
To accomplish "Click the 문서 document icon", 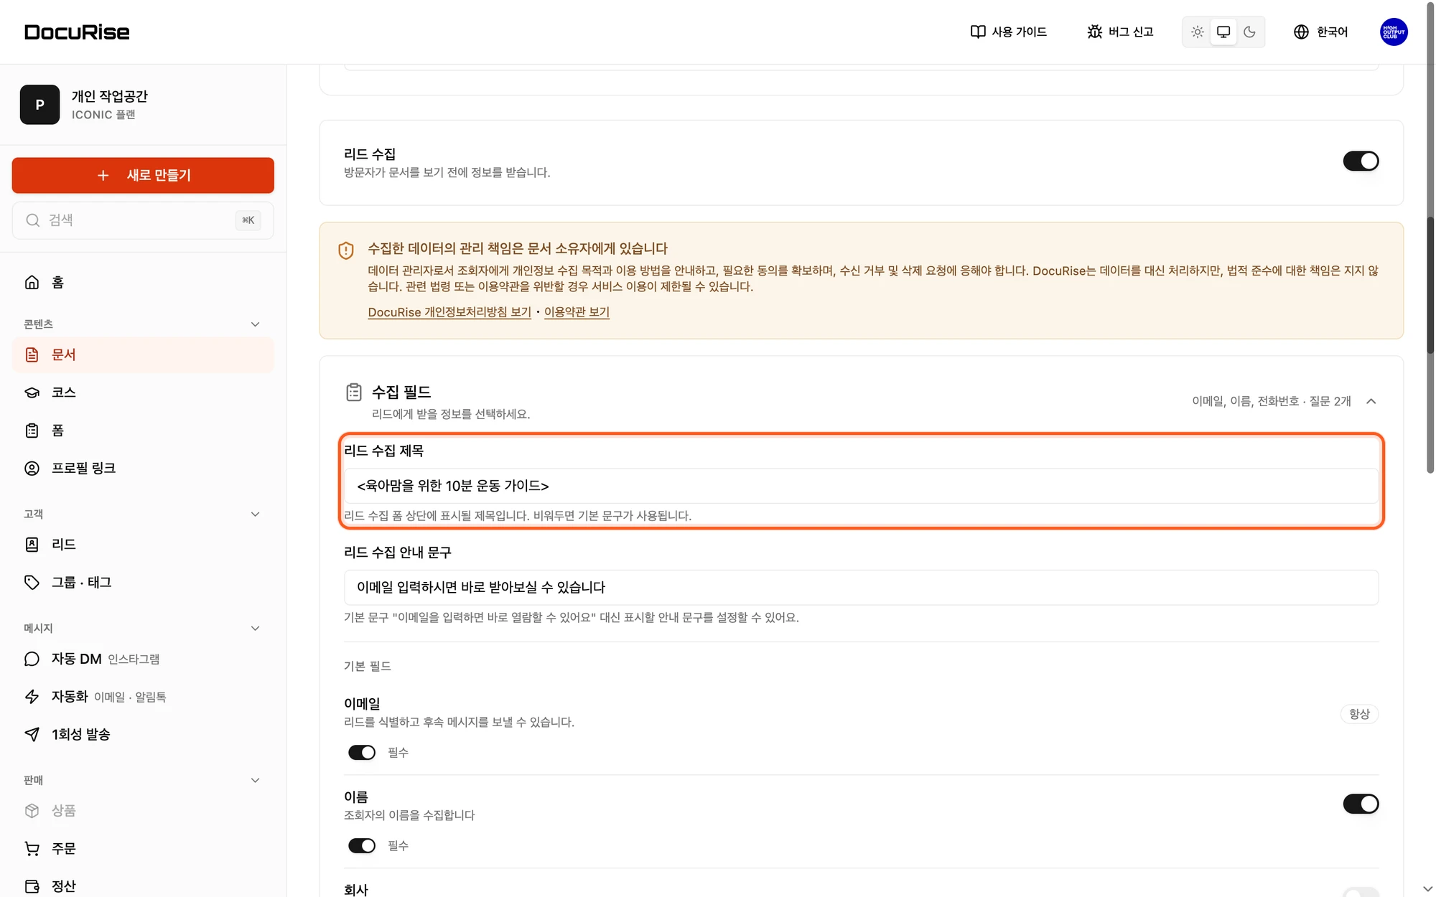I will [32, 354].
